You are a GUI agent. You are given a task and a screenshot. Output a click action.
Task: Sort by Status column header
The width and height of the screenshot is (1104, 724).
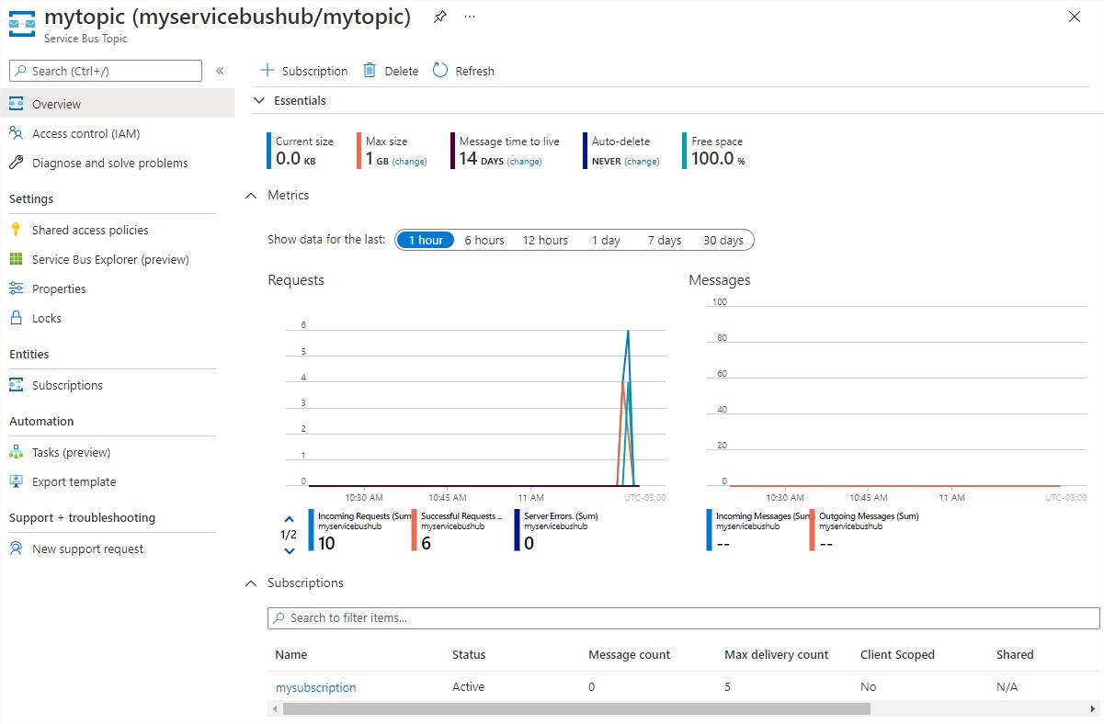(x=469, y=655)
